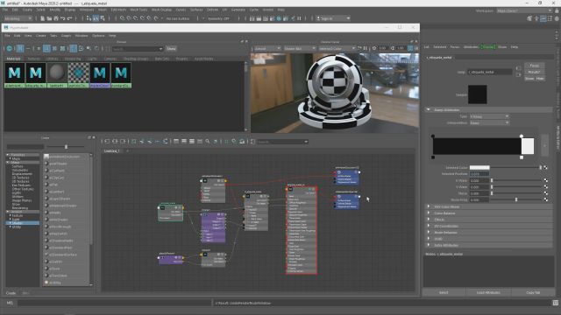Click the Presets button in Attribute Editor
Screen dimensions: 561x315
(534, 72)
